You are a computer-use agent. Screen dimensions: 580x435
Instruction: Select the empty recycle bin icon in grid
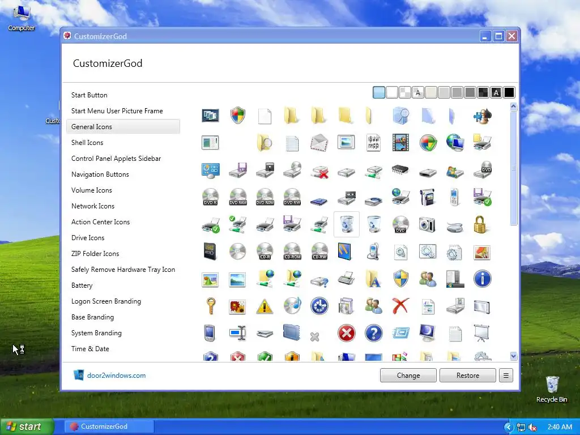click(x=374, y=224)
